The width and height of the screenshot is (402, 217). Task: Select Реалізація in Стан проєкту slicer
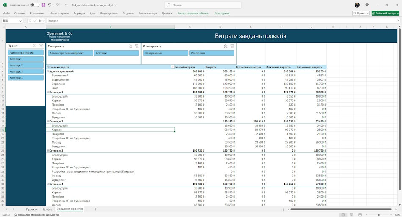pyautogui.click(x=212, y=53)
